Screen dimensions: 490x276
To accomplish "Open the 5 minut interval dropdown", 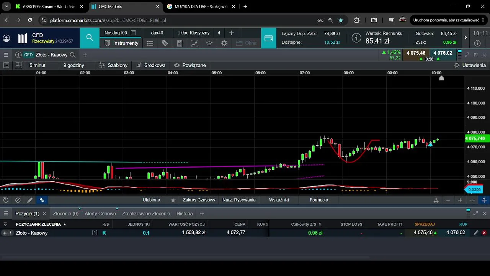I will (38, 65).
